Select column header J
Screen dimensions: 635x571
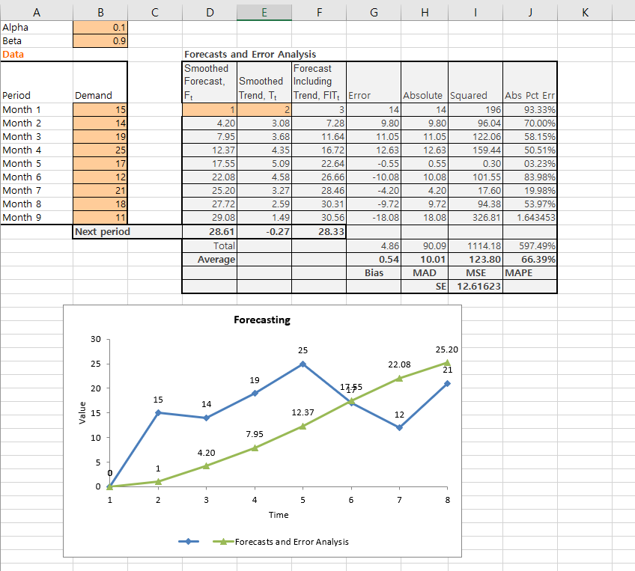[530, 12]
